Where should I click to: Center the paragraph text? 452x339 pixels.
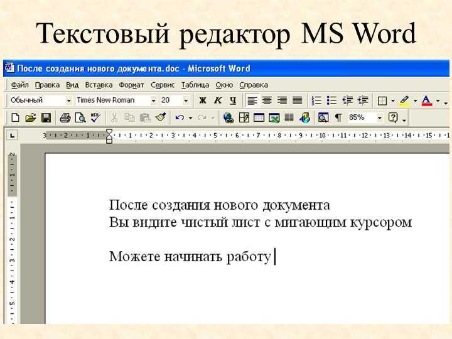(x=267, y=100)
